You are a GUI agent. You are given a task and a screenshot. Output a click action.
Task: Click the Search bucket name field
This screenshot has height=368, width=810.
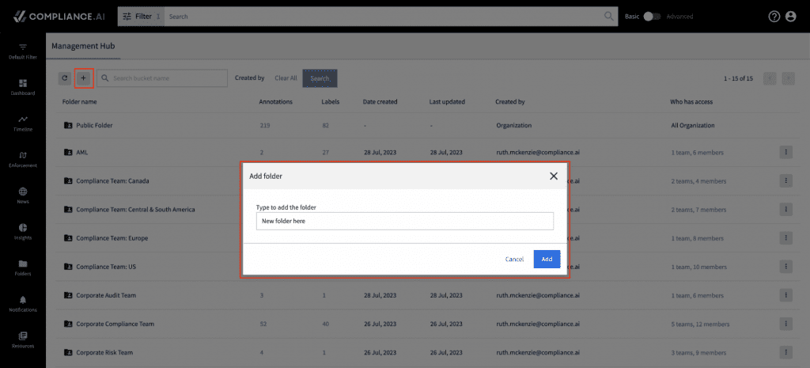pyautogui.click(x=162, y=78)
